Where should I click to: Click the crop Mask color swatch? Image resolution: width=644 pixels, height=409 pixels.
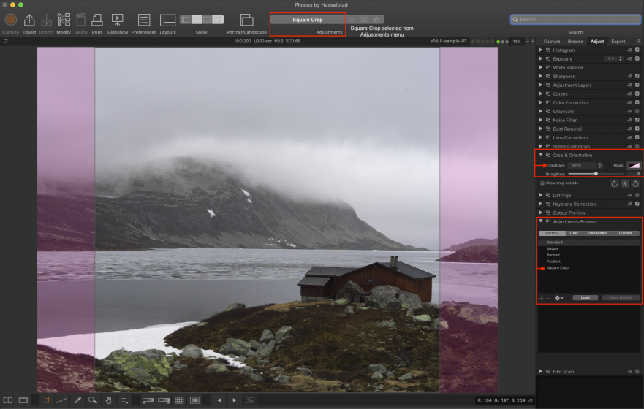(634, 165)
